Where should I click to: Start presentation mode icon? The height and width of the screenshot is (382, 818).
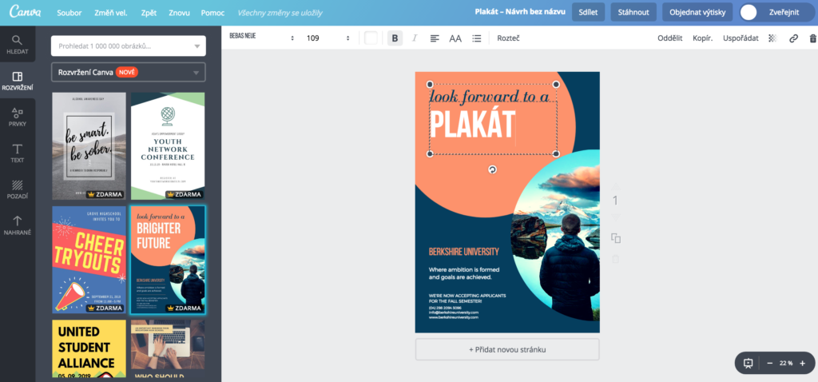748,363
